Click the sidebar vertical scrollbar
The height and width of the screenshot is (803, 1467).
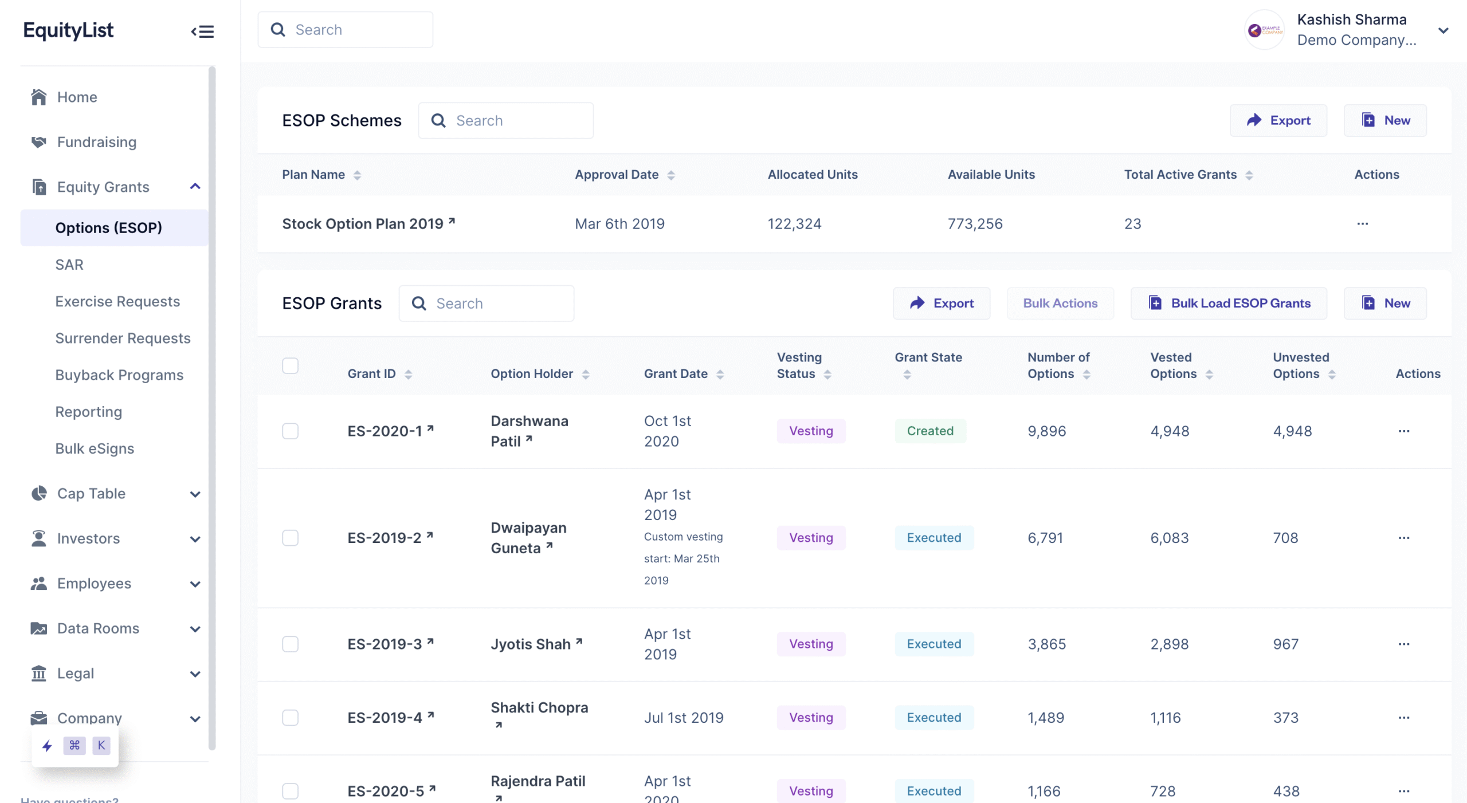click(x=212, y=408)
